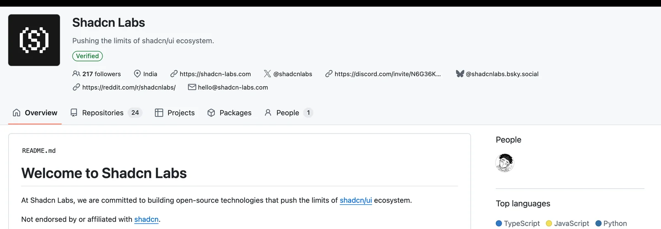Click the yellow JavaScript language dot

[x=549, y=223]
